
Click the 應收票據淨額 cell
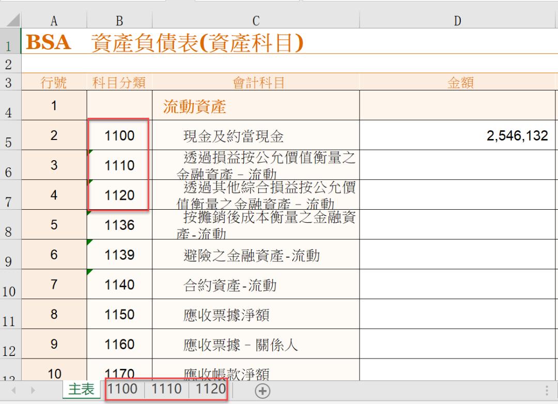[255, 316]
